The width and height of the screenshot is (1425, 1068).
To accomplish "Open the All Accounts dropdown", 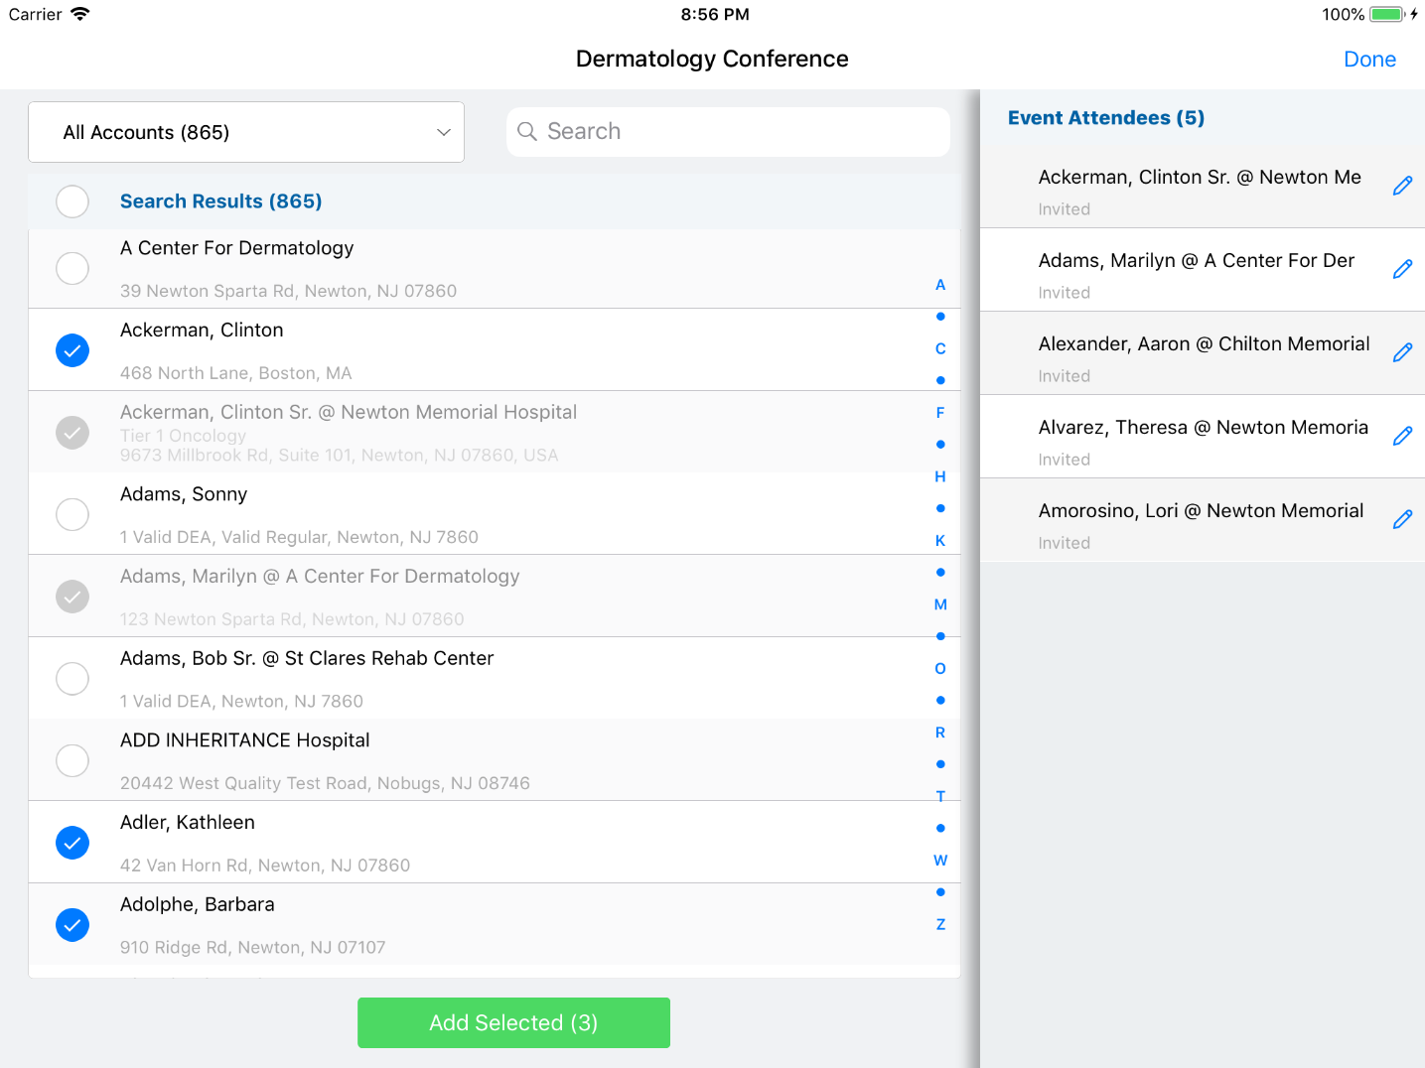I will [x=246, y=132].
